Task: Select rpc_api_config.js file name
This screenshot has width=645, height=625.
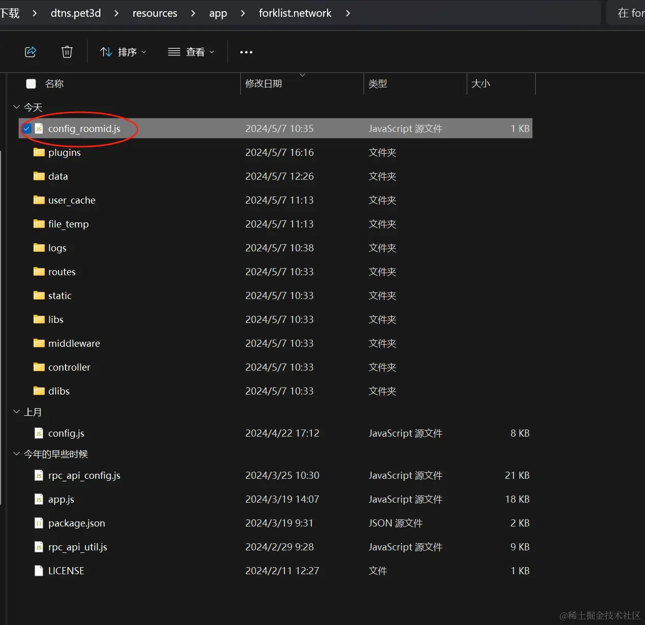Action: (x=84, y=475)
